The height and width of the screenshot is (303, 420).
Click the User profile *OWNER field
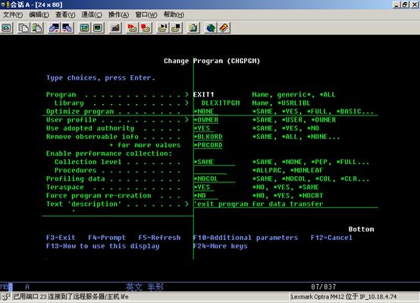pyautogui.click(x=206, y=120)
